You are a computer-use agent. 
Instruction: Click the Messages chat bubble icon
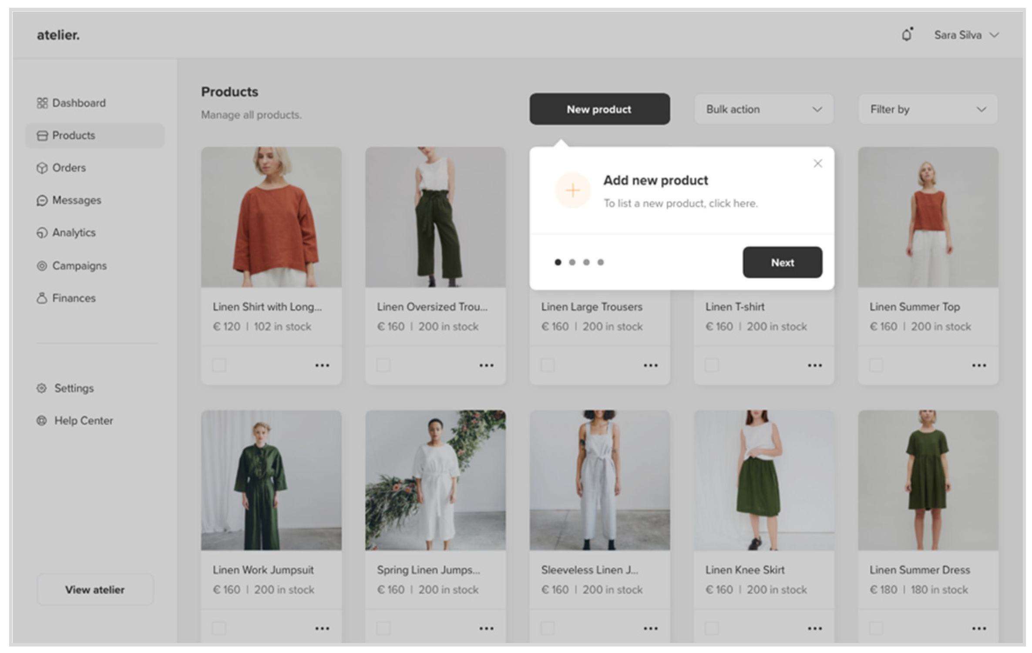pos(42,200)
